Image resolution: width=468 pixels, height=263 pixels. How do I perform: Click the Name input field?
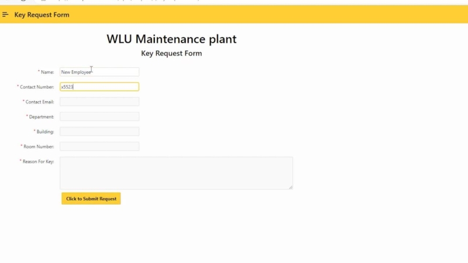click(x=99, y=72)
